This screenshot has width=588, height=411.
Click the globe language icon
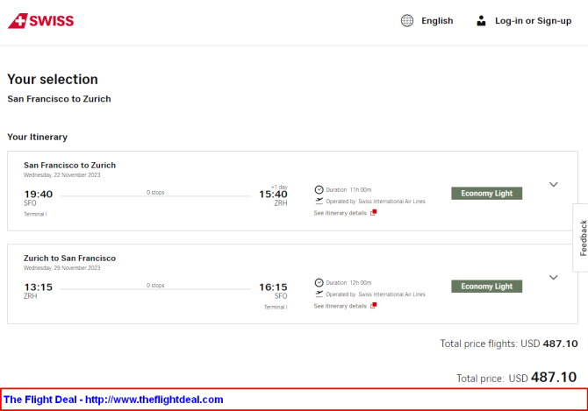tap(407, 20)
